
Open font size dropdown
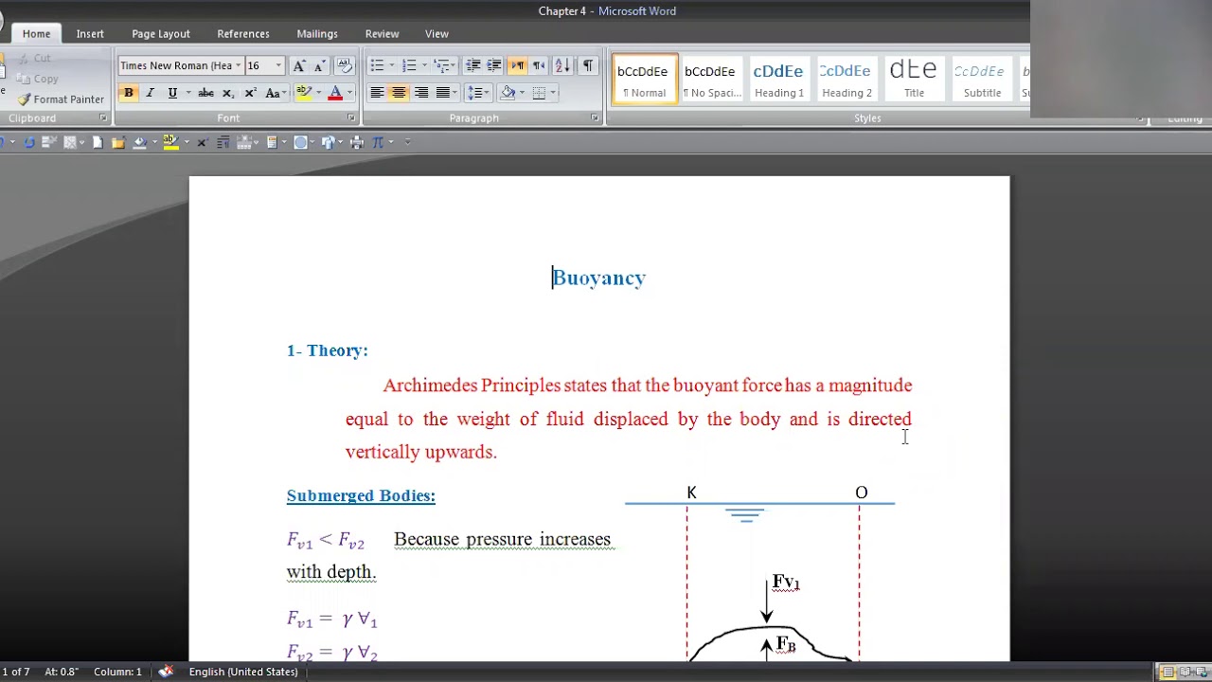tap(278, 65)
